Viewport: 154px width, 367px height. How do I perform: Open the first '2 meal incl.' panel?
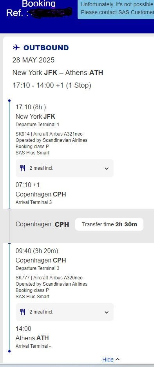click(65, 168)
